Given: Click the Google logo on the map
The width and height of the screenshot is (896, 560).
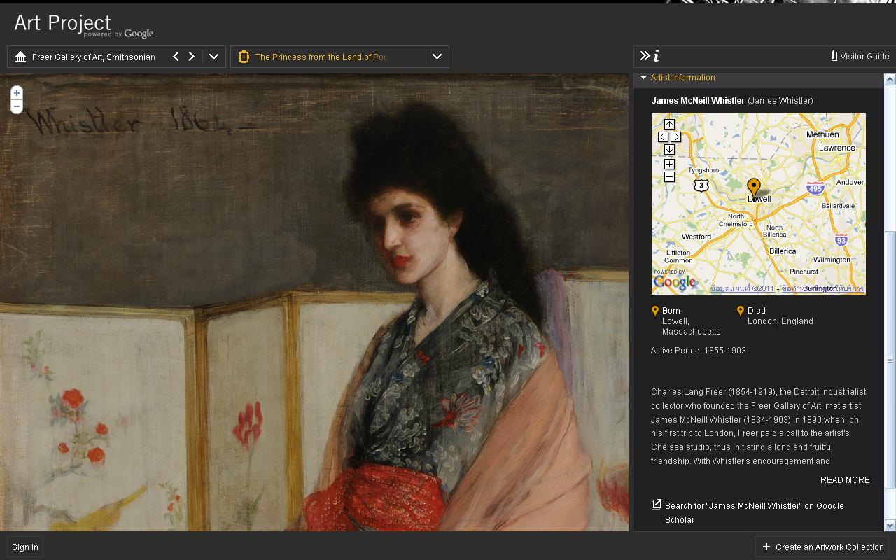Looking at the screenshot, I should 675,282.
